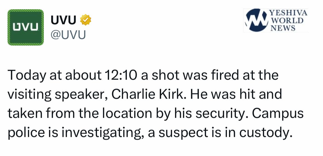Click the Yeshiva World News circular logo
323x156 pixels.
pyautogui.click(x=256, y=20)
